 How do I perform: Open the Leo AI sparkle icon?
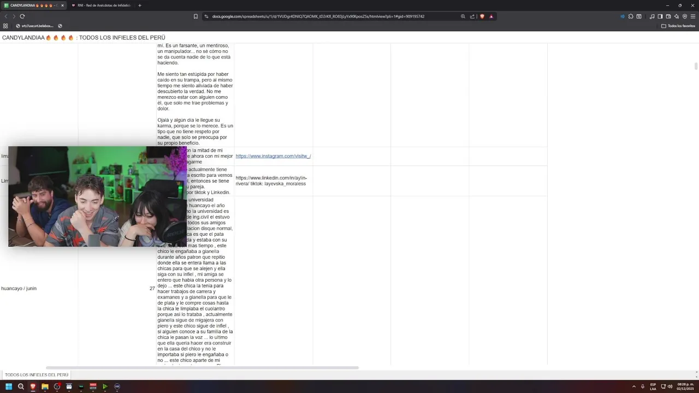676,16
